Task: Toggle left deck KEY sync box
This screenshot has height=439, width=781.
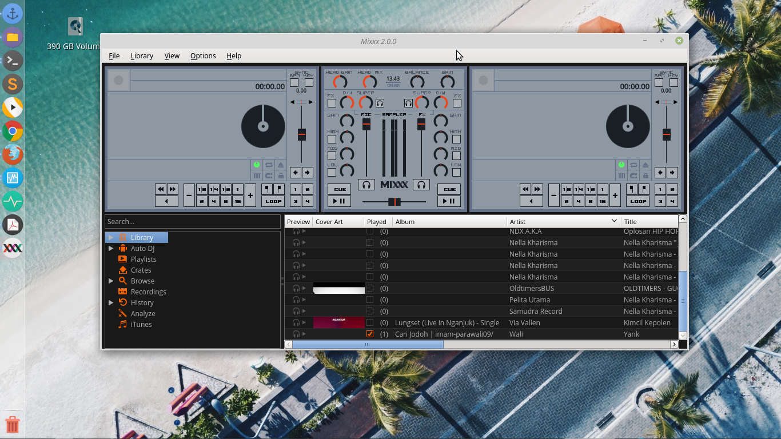Action: click(309, 82)
